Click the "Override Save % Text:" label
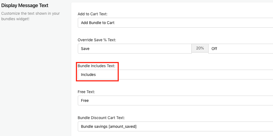This screenshot has width=273, height=136. (97, 40)
